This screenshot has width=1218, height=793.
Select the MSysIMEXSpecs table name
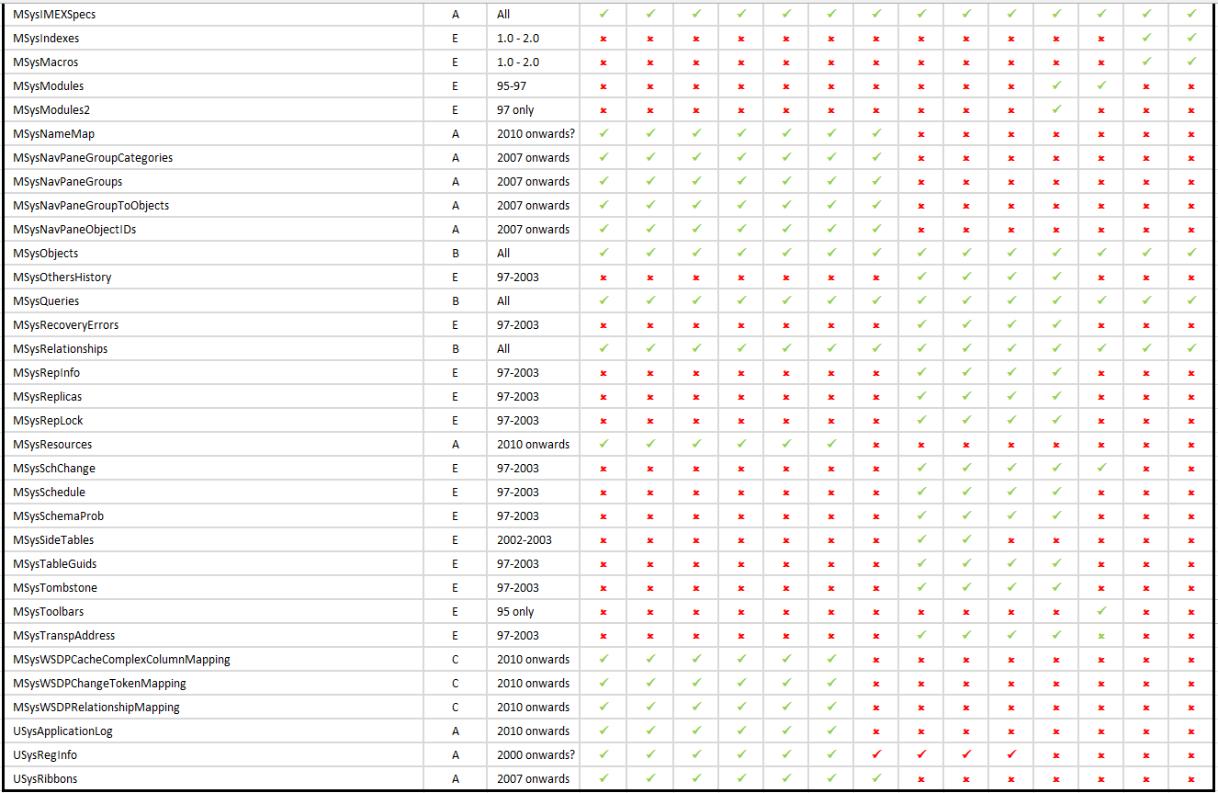pyautogui.click(x=54, y=15)
